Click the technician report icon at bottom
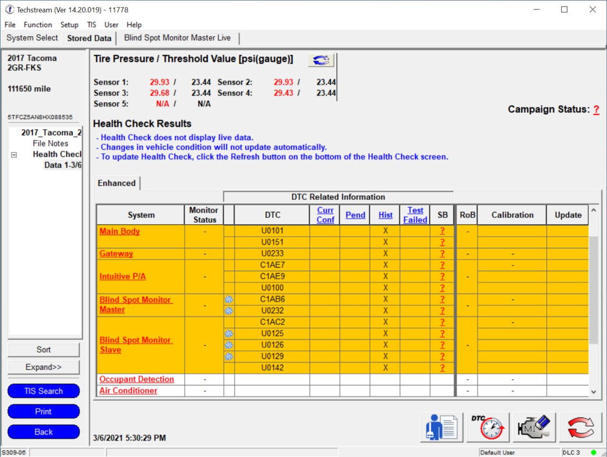The height and width of the screenshot is (457, 607). 441,427
